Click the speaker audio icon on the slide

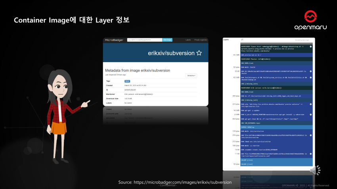(x=315, y=170)
